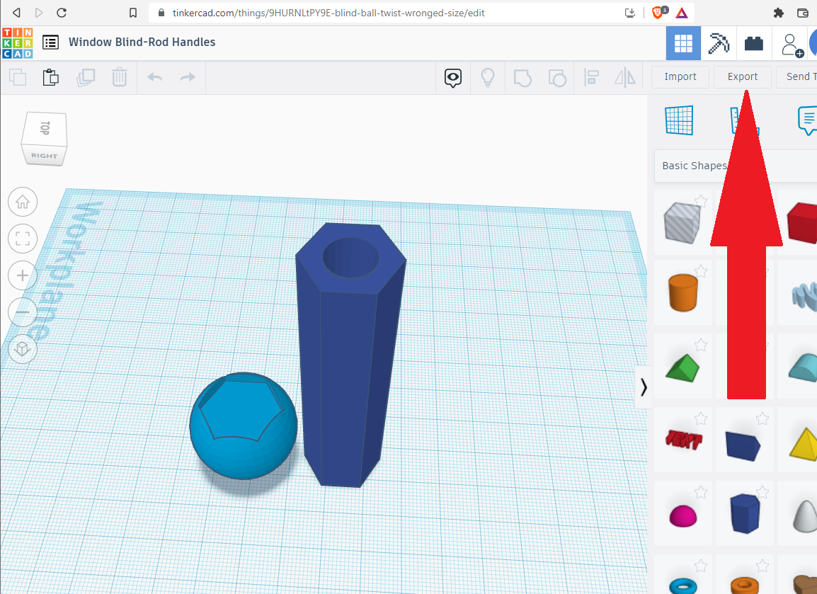
Task: Zoom in with the plus button
Action: point(23,275)
